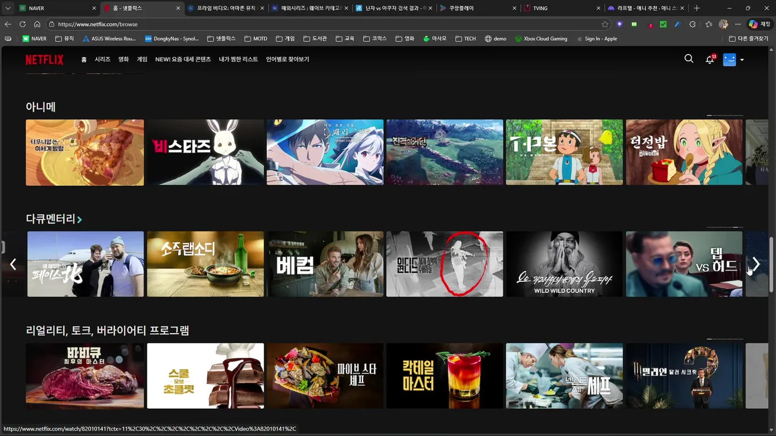Screen dimensions: 776x436
Task: Open the 진격의 거인 thumbnail
Action: pyautogui.click(x=445, y=152)
